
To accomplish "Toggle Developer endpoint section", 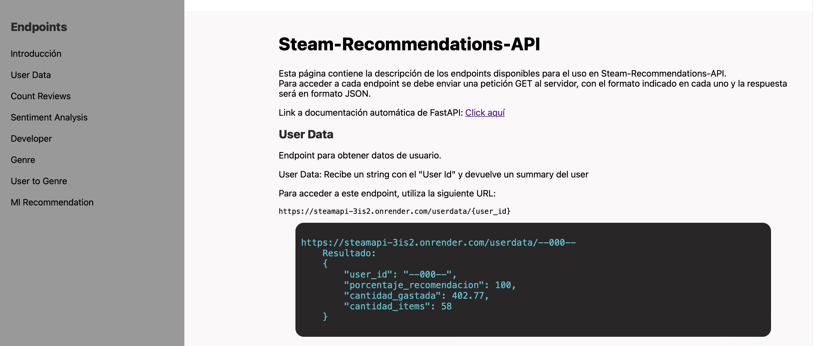I will click(31, 138).
